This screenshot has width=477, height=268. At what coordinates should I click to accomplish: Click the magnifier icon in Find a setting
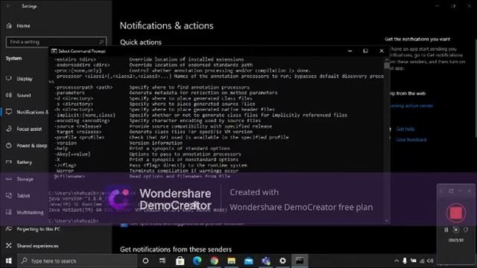[x=101, y=42]
